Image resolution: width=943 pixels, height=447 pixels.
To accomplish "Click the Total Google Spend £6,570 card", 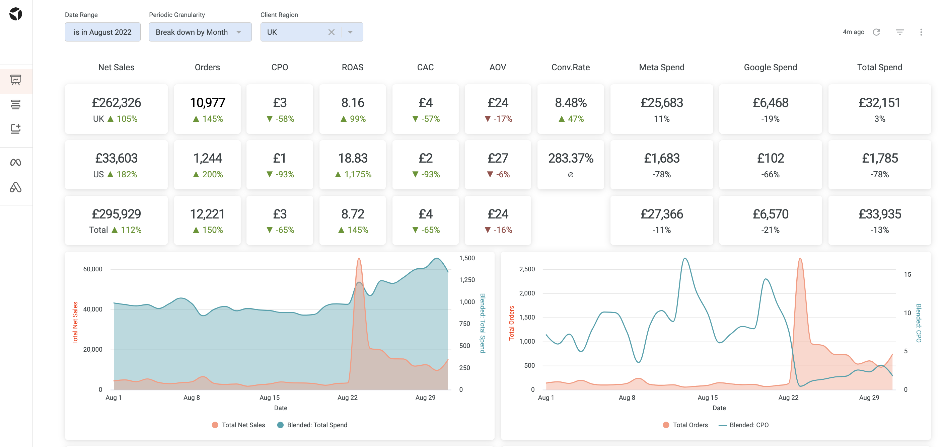I will 771,220.
